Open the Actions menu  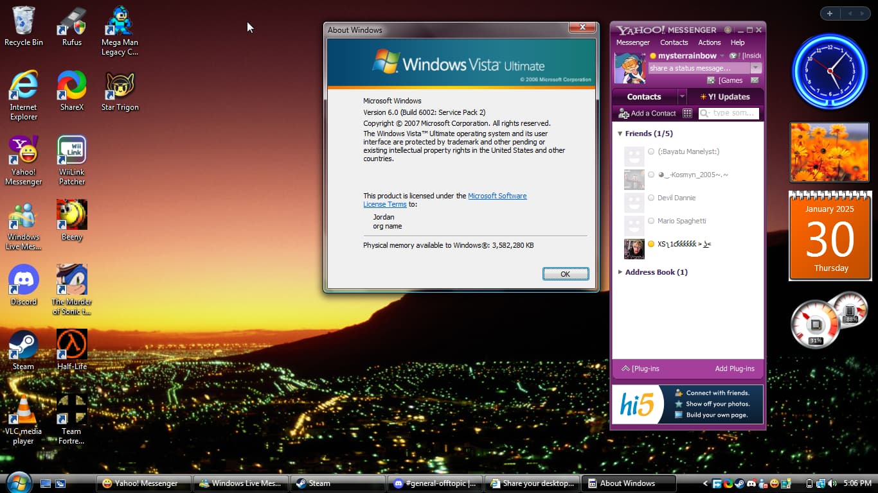[710, 42]
